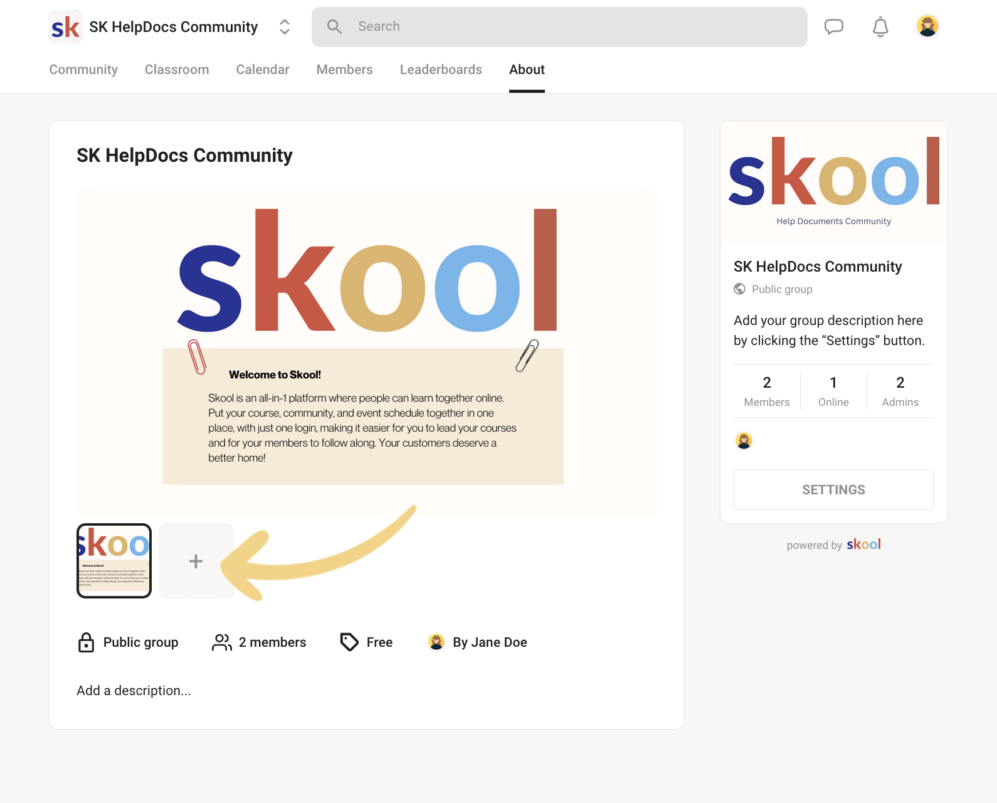
Task: Click Add a description field
Action: point(134,691)
